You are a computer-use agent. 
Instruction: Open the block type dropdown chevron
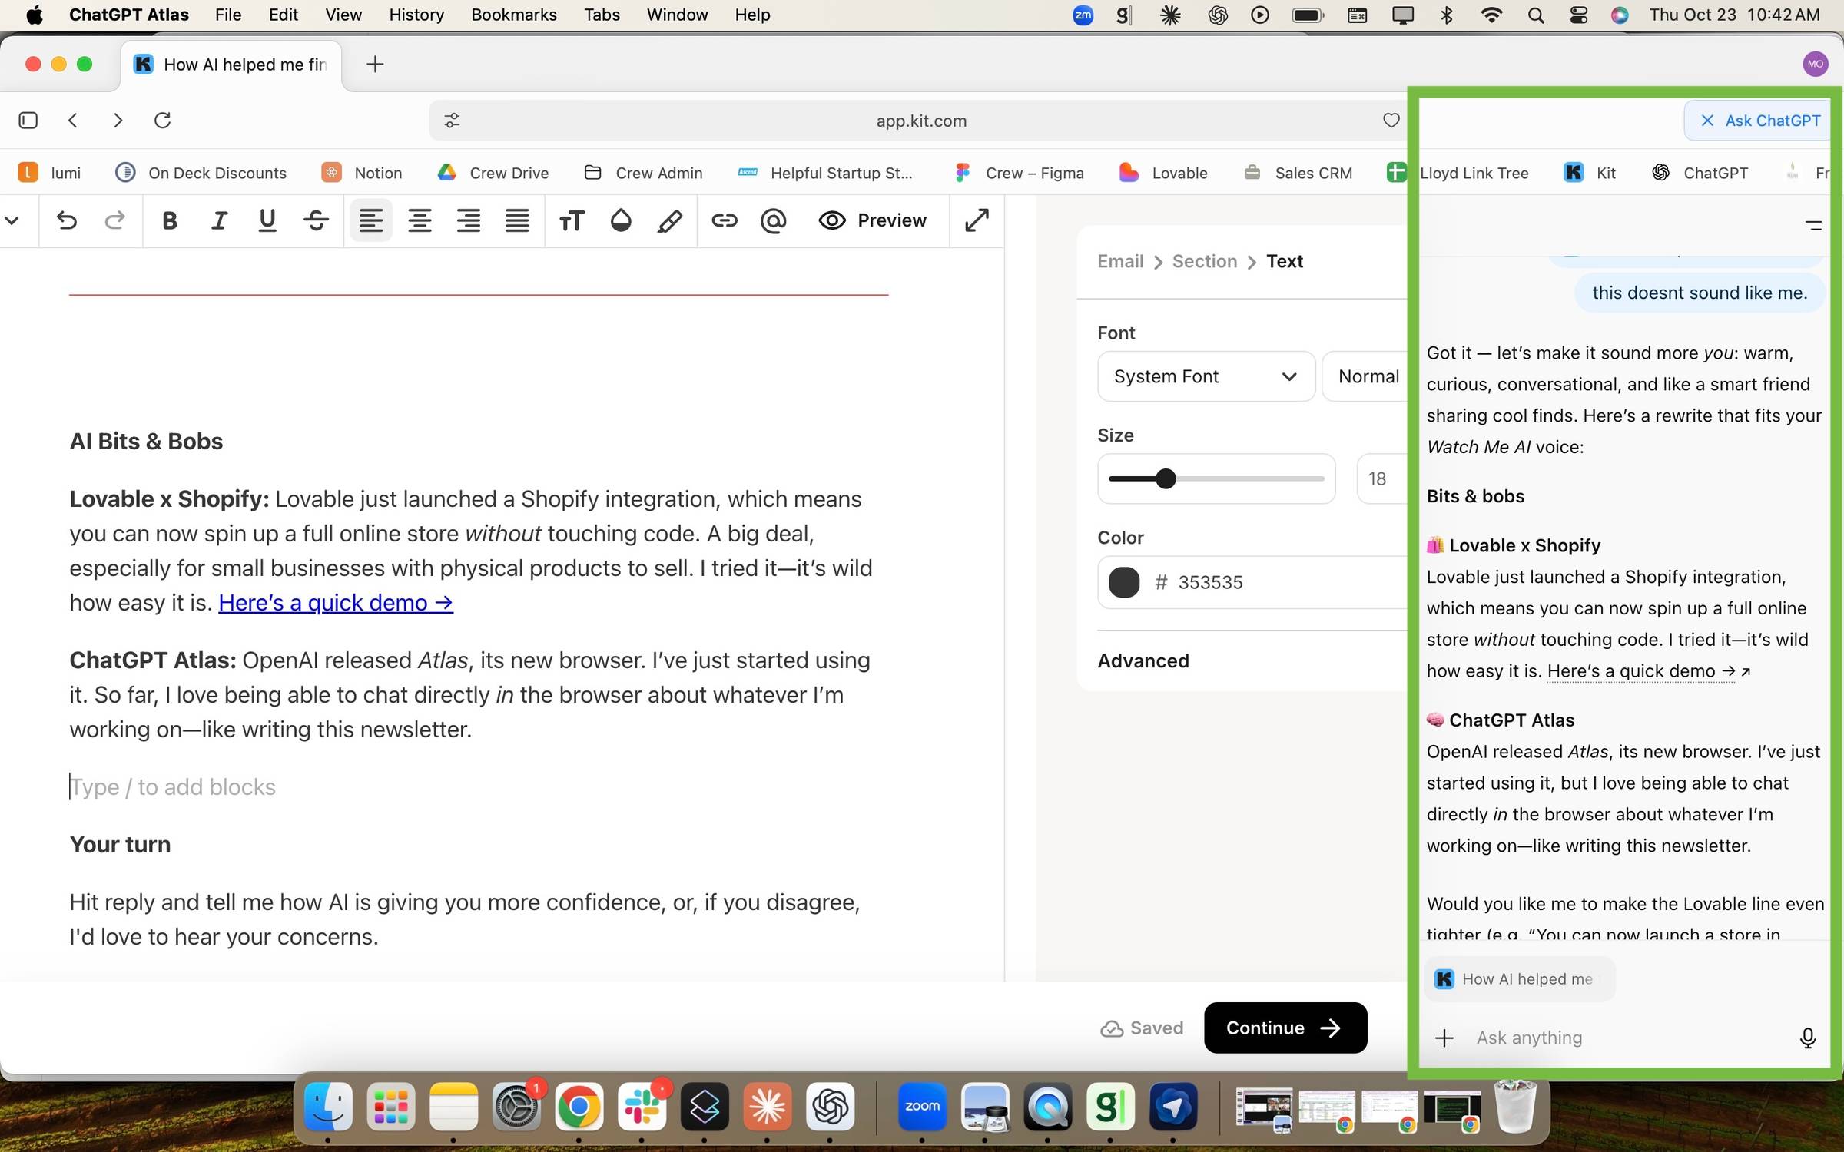click(x=12, y=221)
